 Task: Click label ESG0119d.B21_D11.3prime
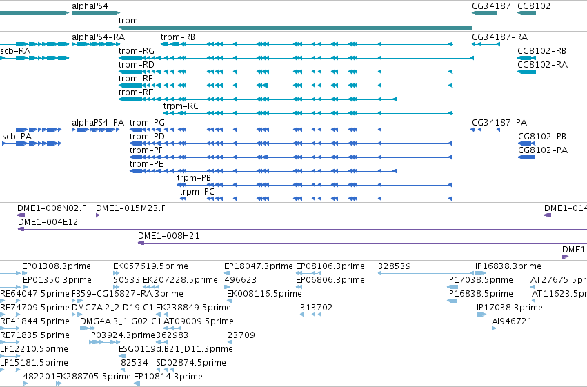pos(176,349)
